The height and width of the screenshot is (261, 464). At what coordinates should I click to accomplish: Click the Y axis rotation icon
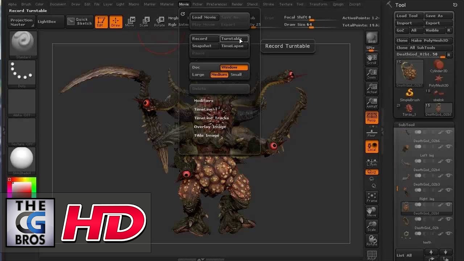point(372,179)
